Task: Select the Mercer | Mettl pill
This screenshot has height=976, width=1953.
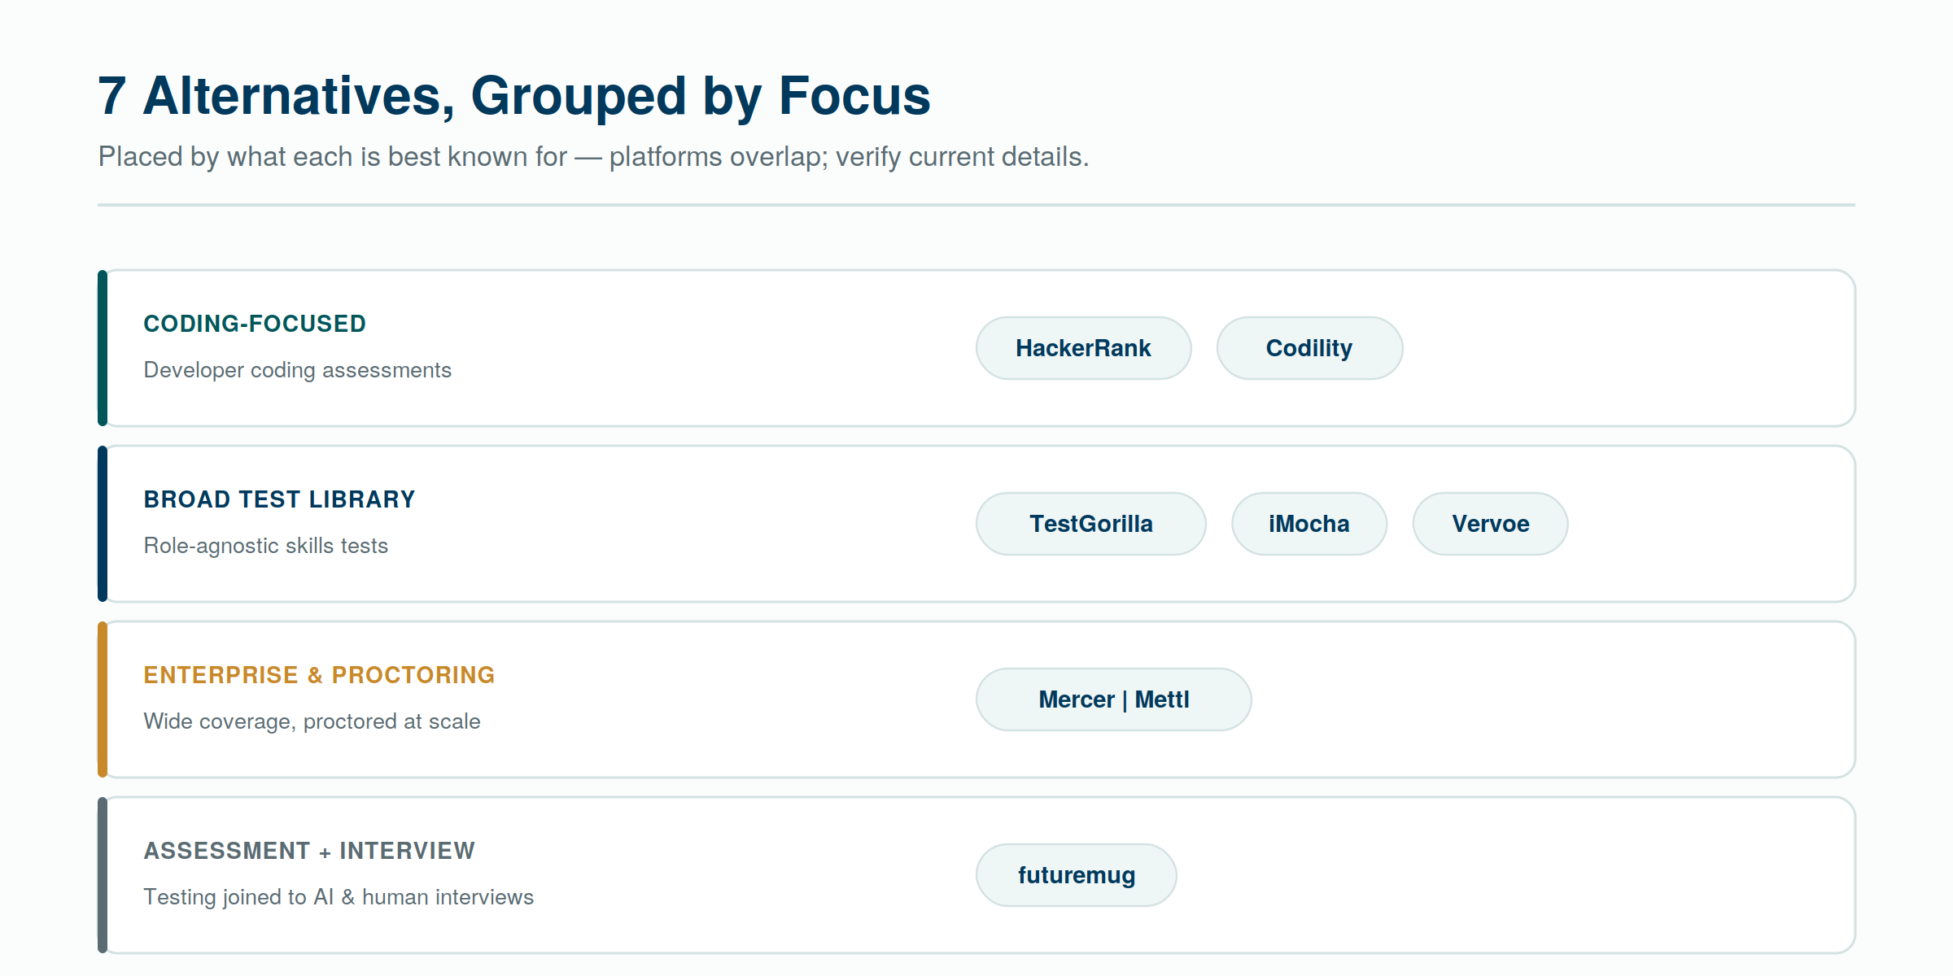Action: pyautogui.click(x=1113, y=699)
